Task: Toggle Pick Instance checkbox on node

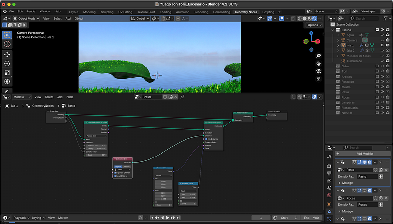Action: pyautogui.click(x=206, y=139)
